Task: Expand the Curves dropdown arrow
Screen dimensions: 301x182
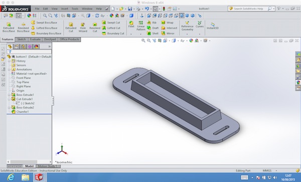Action: tap(200, 34)
